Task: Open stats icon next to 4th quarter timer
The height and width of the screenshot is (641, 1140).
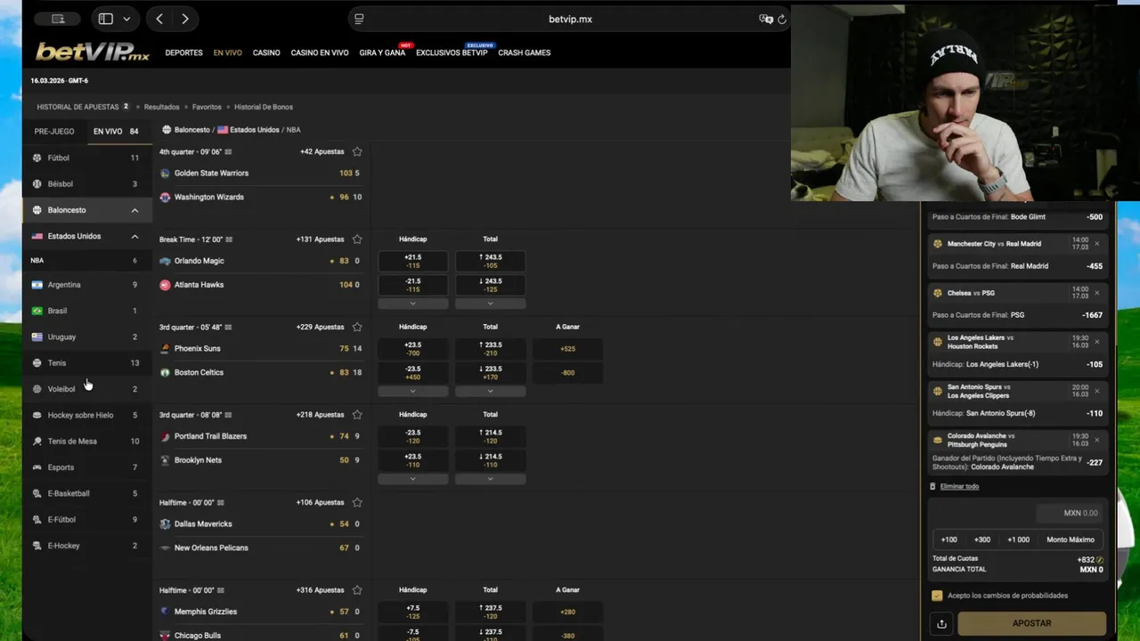Action: tap(228, 152)
